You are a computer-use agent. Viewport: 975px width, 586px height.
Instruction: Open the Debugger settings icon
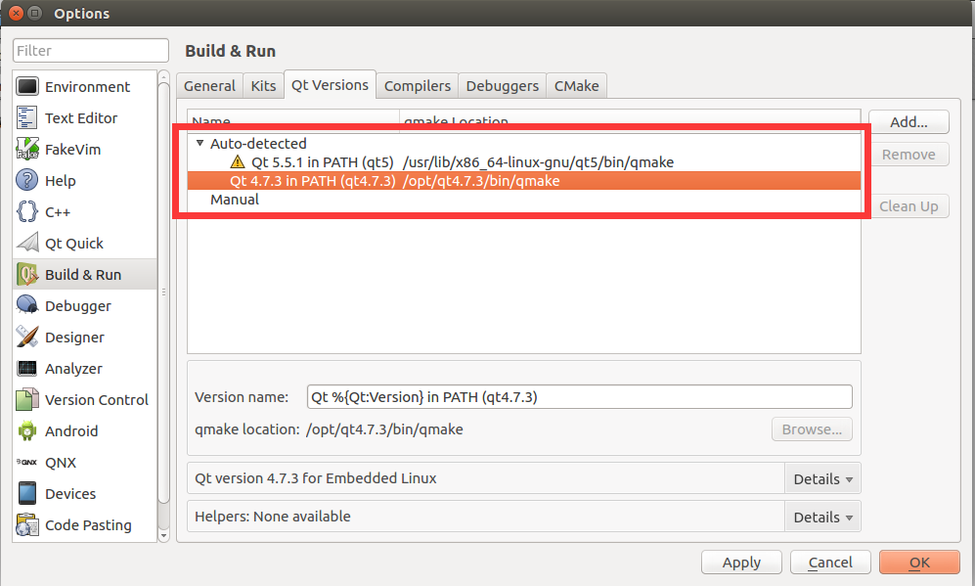26,305
